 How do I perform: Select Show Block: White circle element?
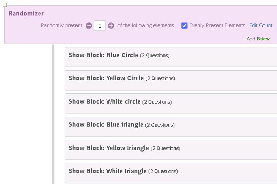click(x=171, y=104)
